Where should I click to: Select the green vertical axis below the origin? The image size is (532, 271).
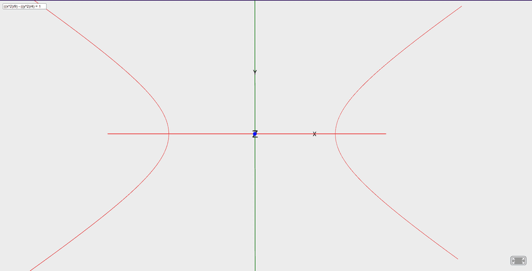pos(255,205)
